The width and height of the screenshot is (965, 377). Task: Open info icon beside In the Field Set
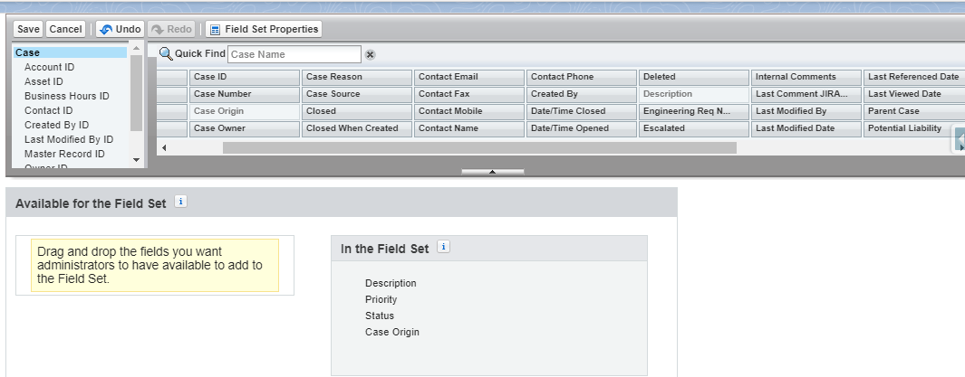click(x=443, y=247)
